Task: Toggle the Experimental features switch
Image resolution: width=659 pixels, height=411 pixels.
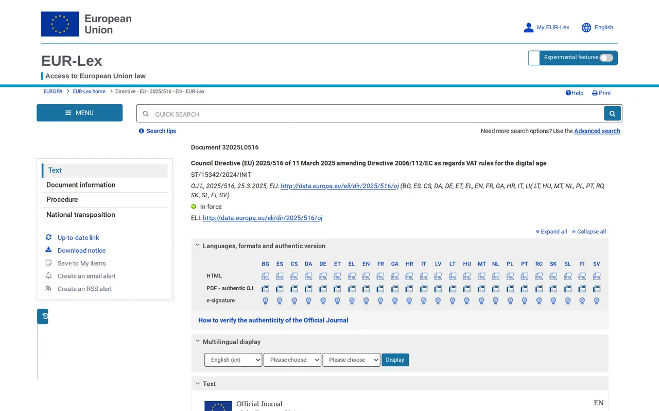Action: tap(606, 58)
